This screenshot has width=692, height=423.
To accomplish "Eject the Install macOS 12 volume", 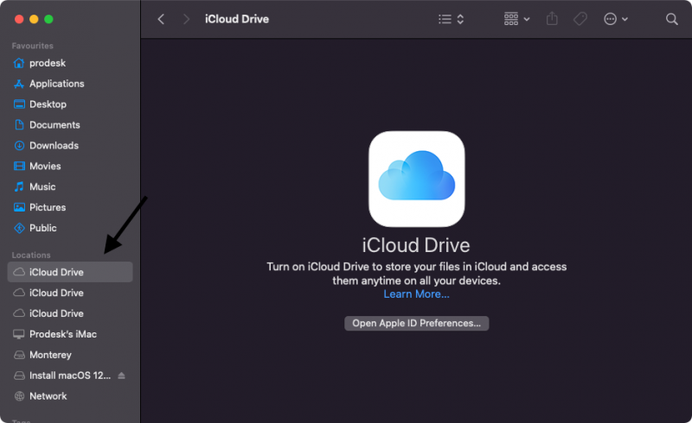I will (121, 376).
